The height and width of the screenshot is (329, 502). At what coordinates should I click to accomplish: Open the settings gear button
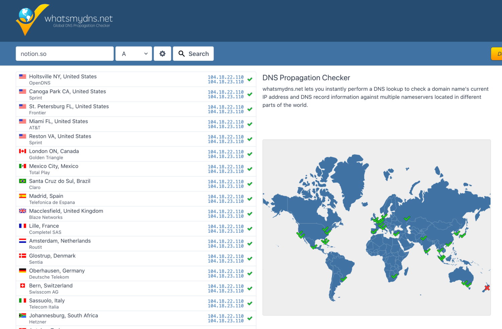(162, 54)
